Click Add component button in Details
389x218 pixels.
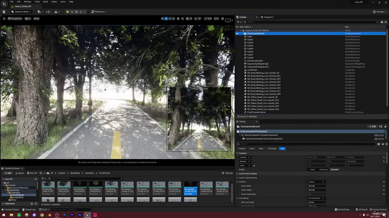coord(372,127)
